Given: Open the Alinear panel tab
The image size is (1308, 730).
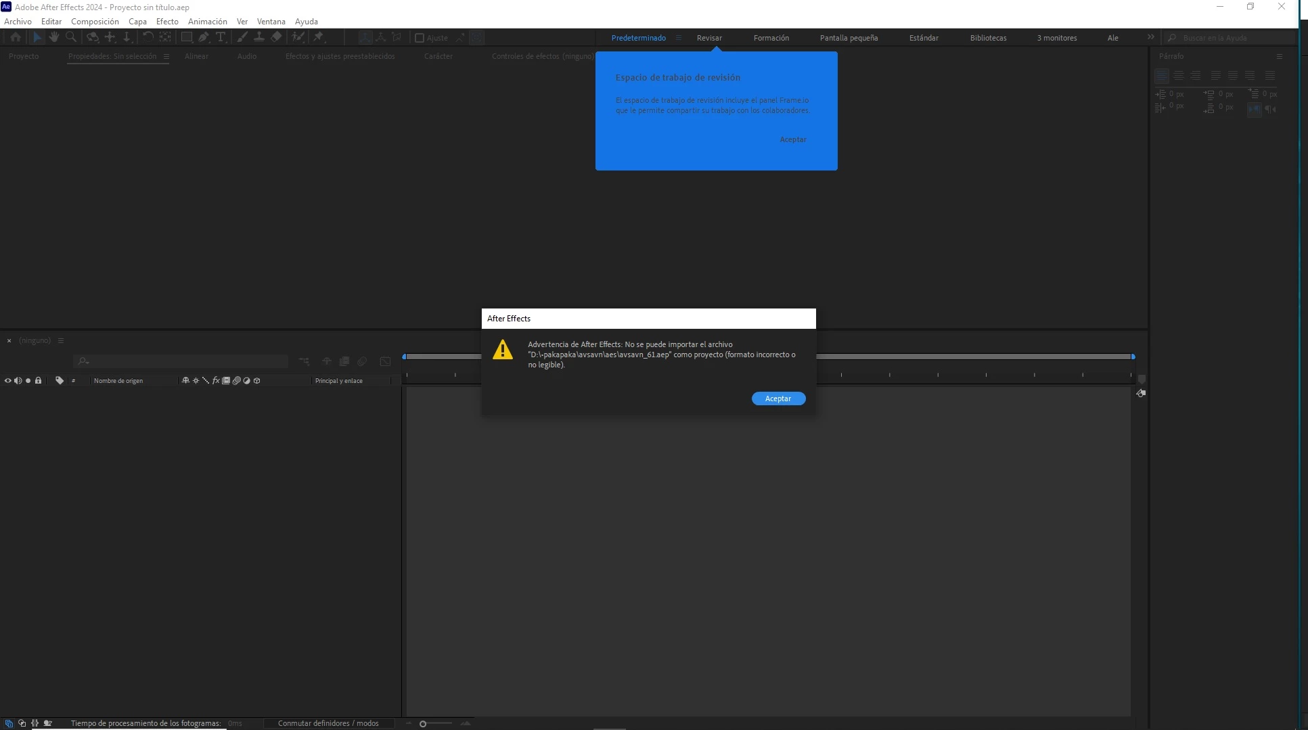Looking at the screenshot, I should click(x=196, y=56).
